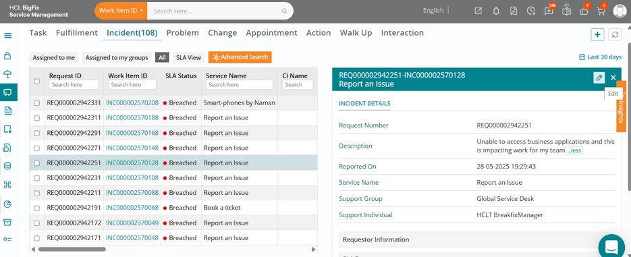Open the shopping cart icon

601,11
